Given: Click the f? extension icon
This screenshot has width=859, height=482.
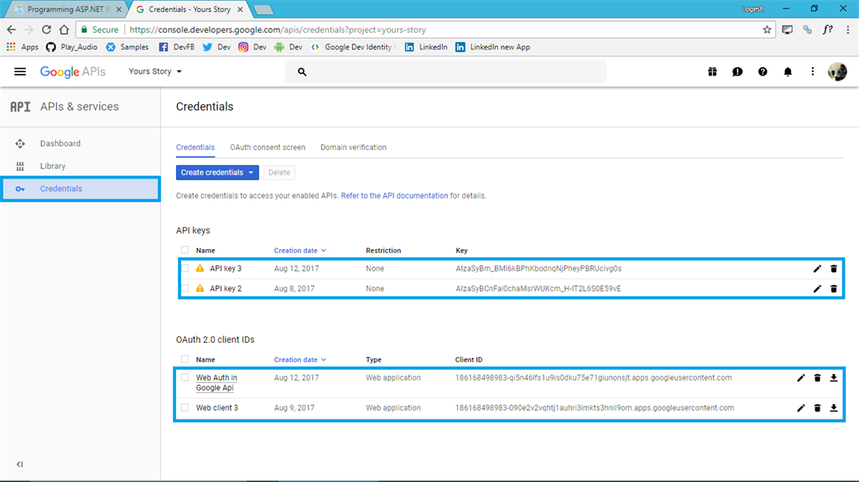Looking at the screenshot, I should 827,29.
